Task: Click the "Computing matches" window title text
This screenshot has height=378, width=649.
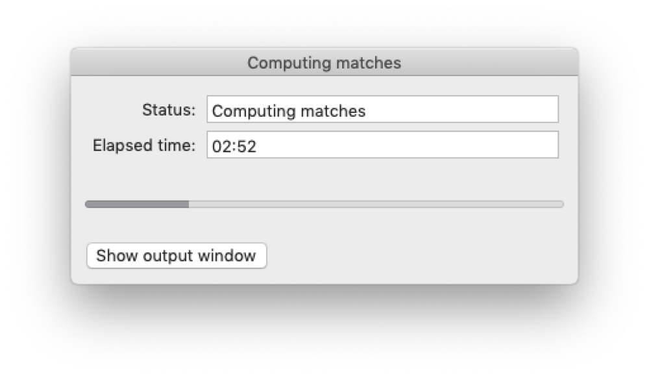Action: 324,63
